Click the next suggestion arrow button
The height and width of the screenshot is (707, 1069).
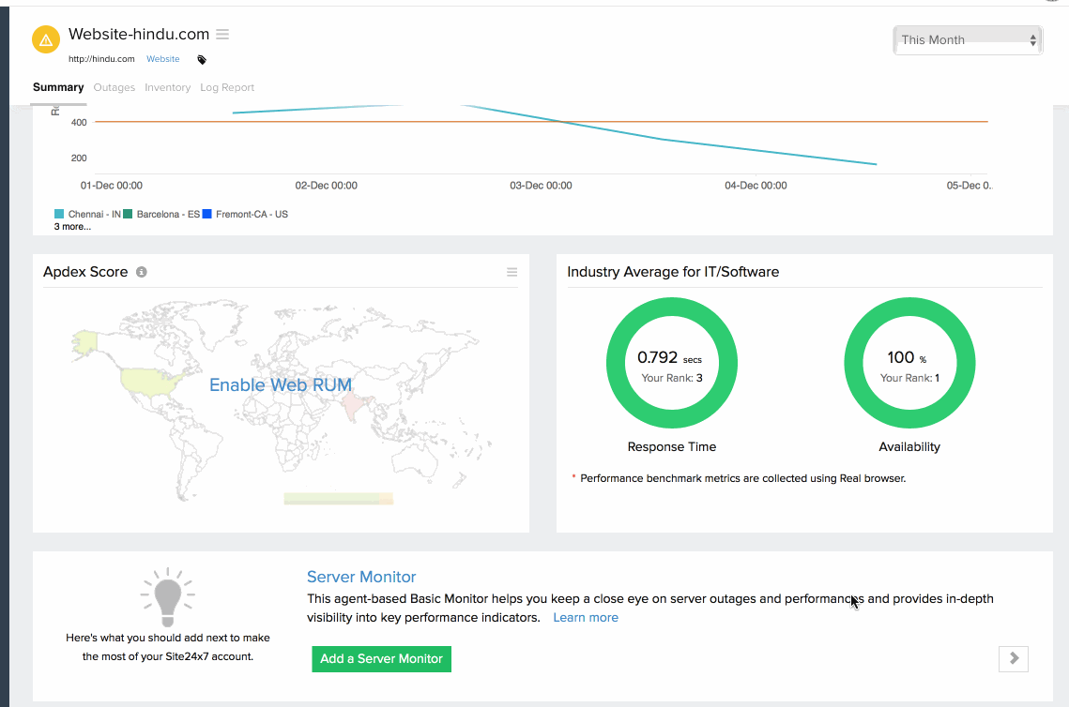click(1014, 658)
